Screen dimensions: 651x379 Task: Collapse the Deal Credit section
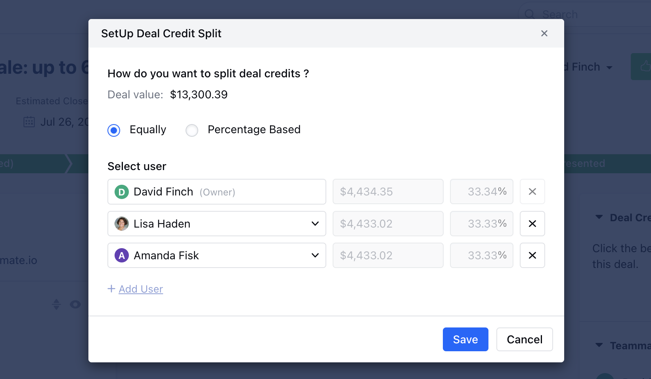tap(599, 217)
